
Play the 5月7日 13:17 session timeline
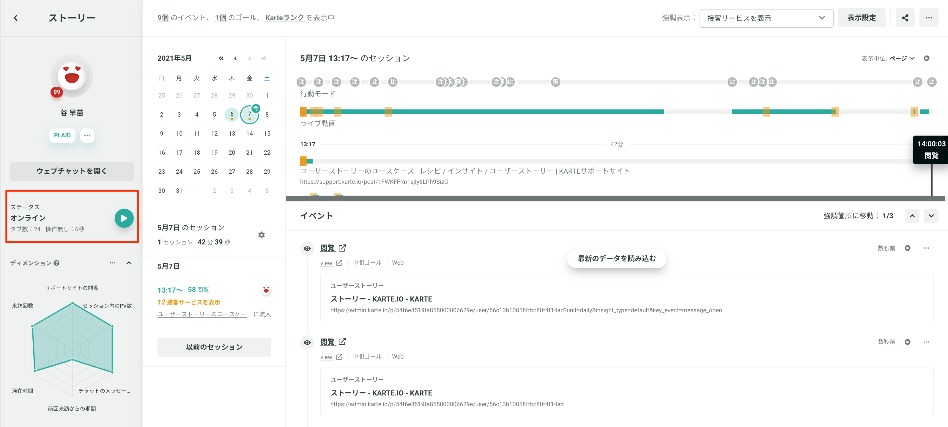coord(927,58)
